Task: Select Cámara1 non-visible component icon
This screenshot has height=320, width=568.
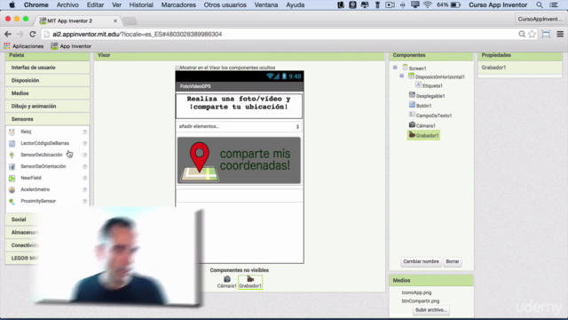Action: 227,279
